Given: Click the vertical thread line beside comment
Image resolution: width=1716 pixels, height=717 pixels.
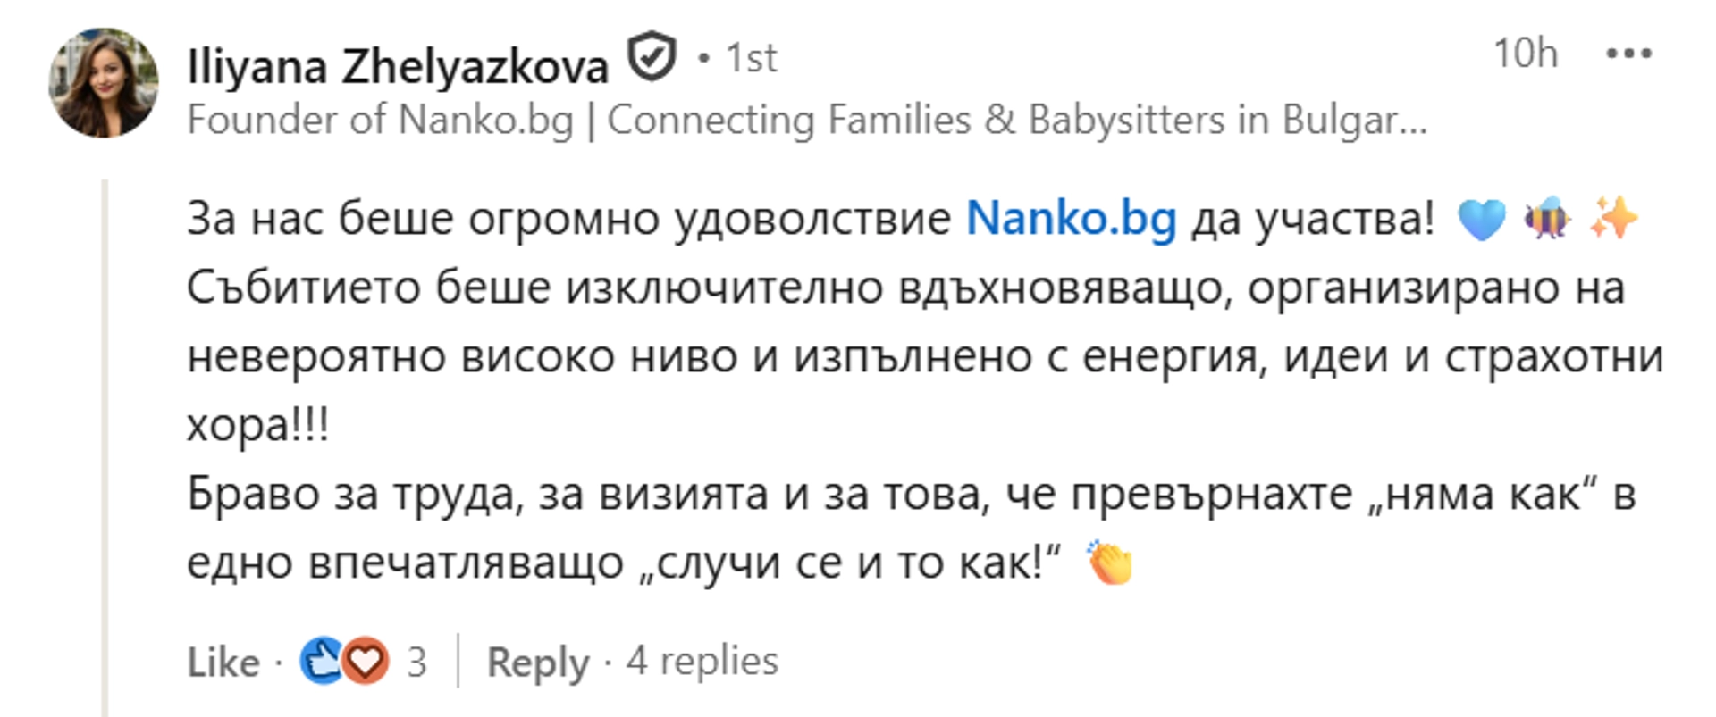Looking at the screenshot, I should (x=105, y=446).
